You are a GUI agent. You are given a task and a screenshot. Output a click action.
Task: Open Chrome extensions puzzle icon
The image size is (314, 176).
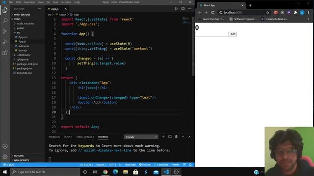(295, 12)
